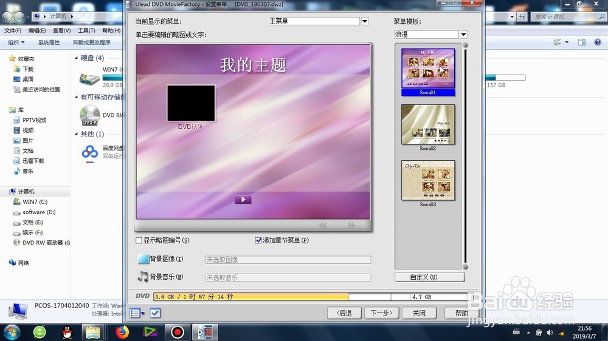The height and width of the screenshot is (341, 608).
Task: Open the screen recorder taskbar icon
Action: [x=178, y=332]
